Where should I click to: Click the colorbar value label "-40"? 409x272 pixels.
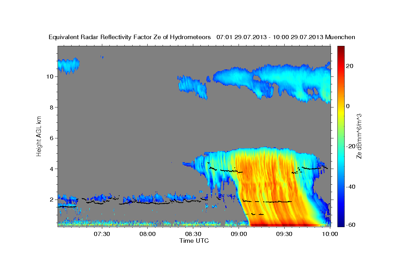coord(350,187)
